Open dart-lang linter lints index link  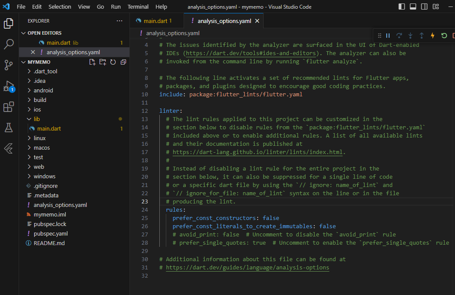coord(258,152)
